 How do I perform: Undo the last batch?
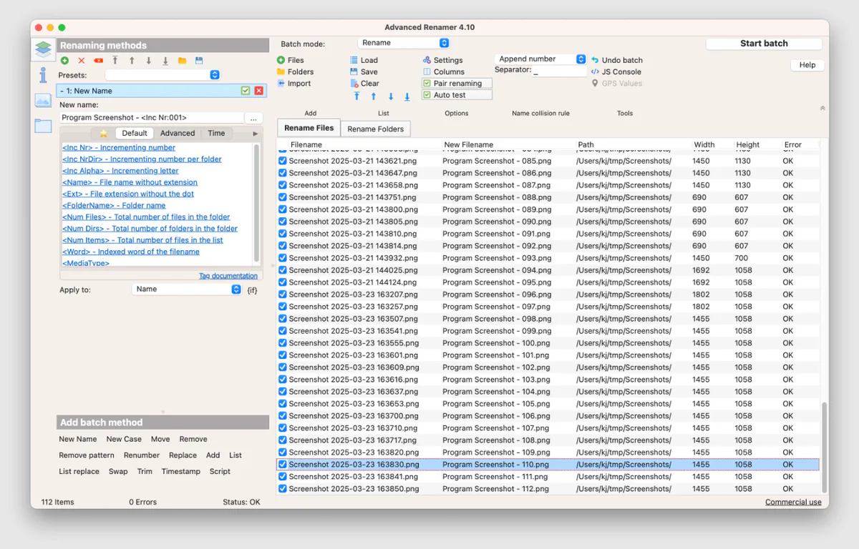tap(620, 60)
